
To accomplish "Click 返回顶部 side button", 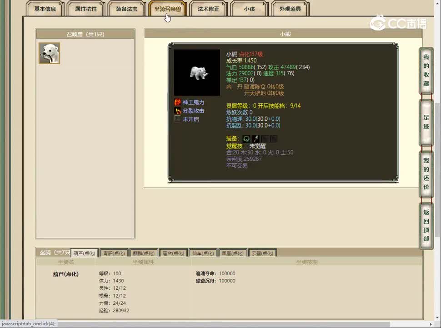I will (426, 225).
